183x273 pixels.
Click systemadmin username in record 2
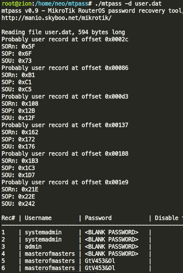coord(43,239)
